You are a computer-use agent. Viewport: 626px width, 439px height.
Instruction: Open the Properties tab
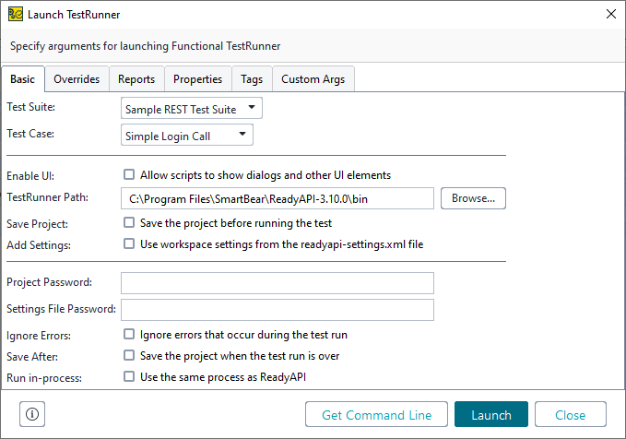point(197,79)
